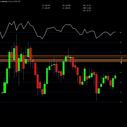Select the tallest red candlestick with the highest wick
The image size is (127, 127).
click(x=17, y=59)
